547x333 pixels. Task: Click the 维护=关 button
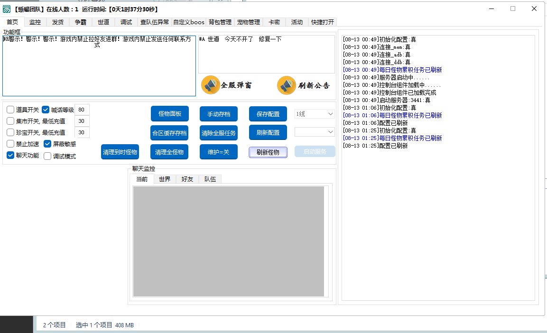[x=218, y=152]
